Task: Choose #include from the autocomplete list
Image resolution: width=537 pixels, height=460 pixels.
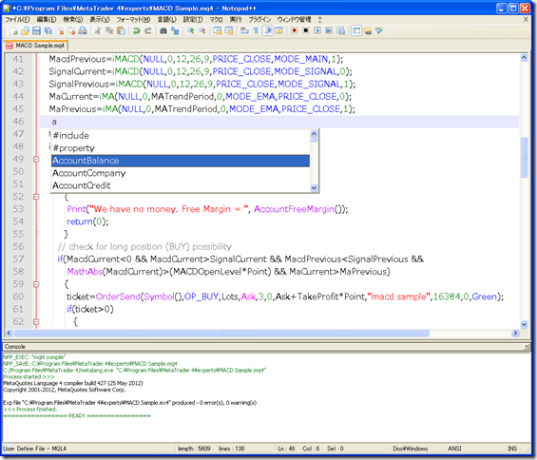Action: [181, 136]
